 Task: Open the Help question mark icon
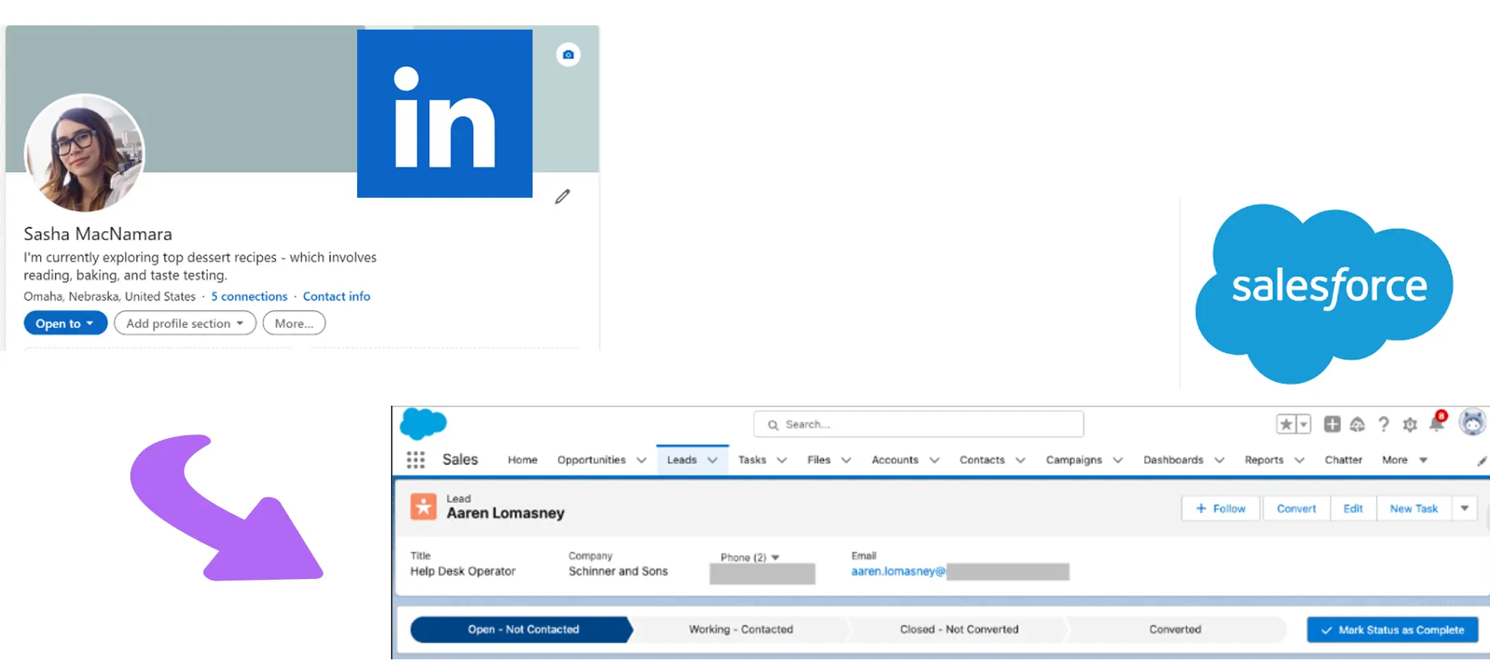point(1384,424)
